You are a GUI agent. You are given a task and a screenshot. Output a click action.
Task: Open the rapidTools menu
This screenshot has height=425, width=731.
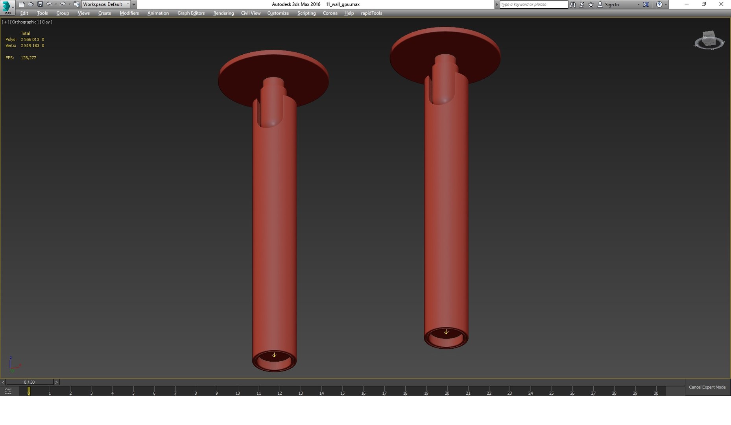371,13
